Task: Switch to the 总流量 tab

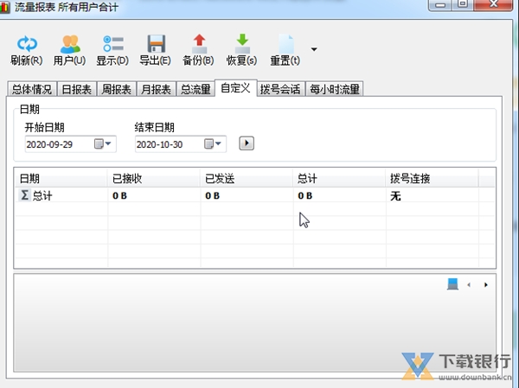Action: tap(195, 89)
